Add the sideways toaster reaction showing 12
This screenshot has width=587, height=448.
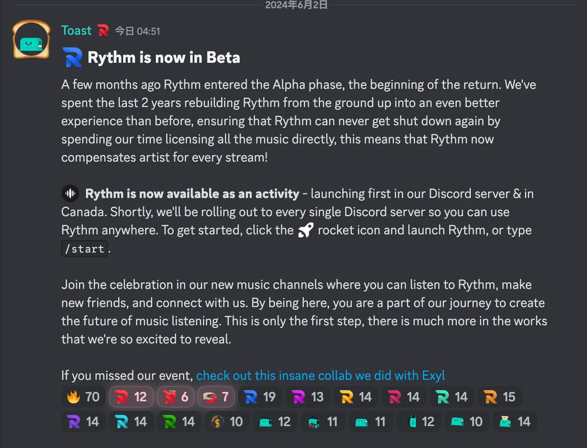[419, 421]
